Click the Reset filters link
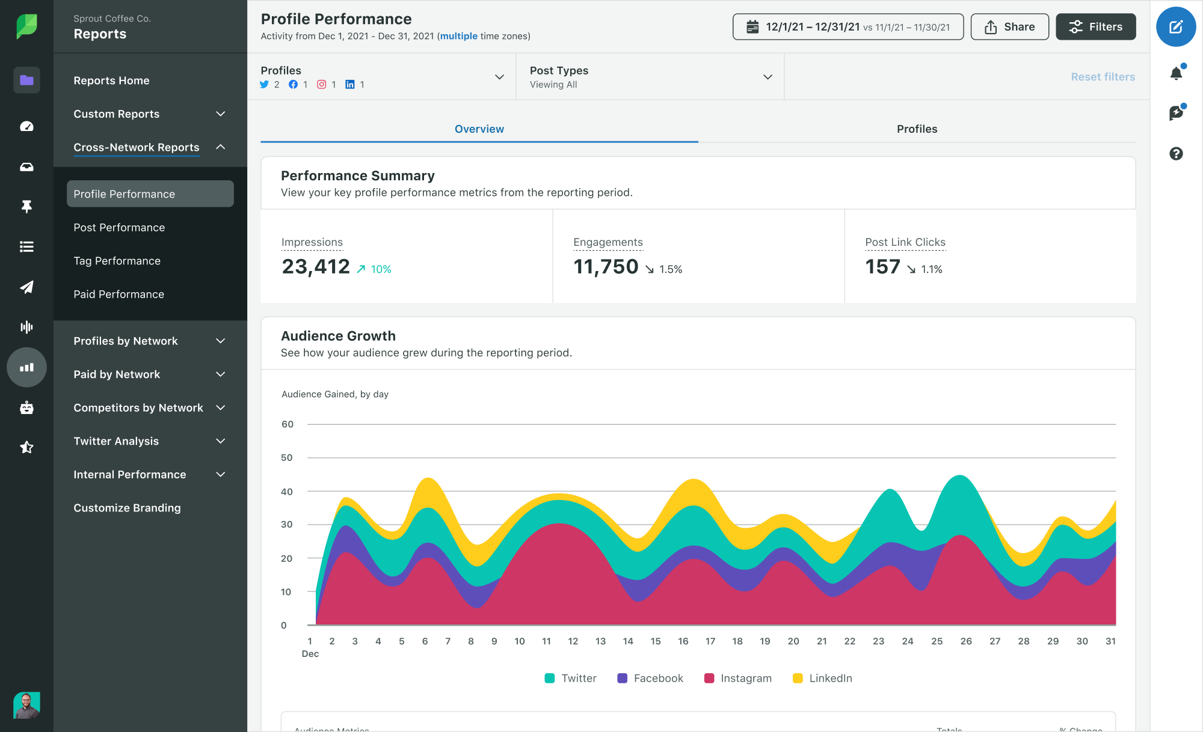The width and height of the screenshot is (1203, 732). click(x=1103, y=76)
